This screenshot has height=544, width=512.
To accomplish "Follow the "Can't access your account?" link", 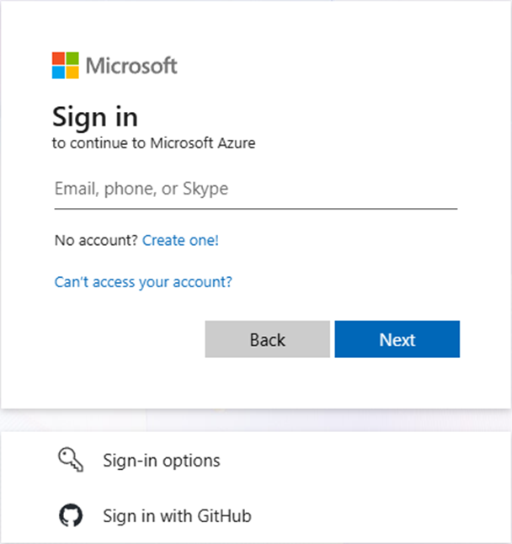I will [x=143, y=282].
